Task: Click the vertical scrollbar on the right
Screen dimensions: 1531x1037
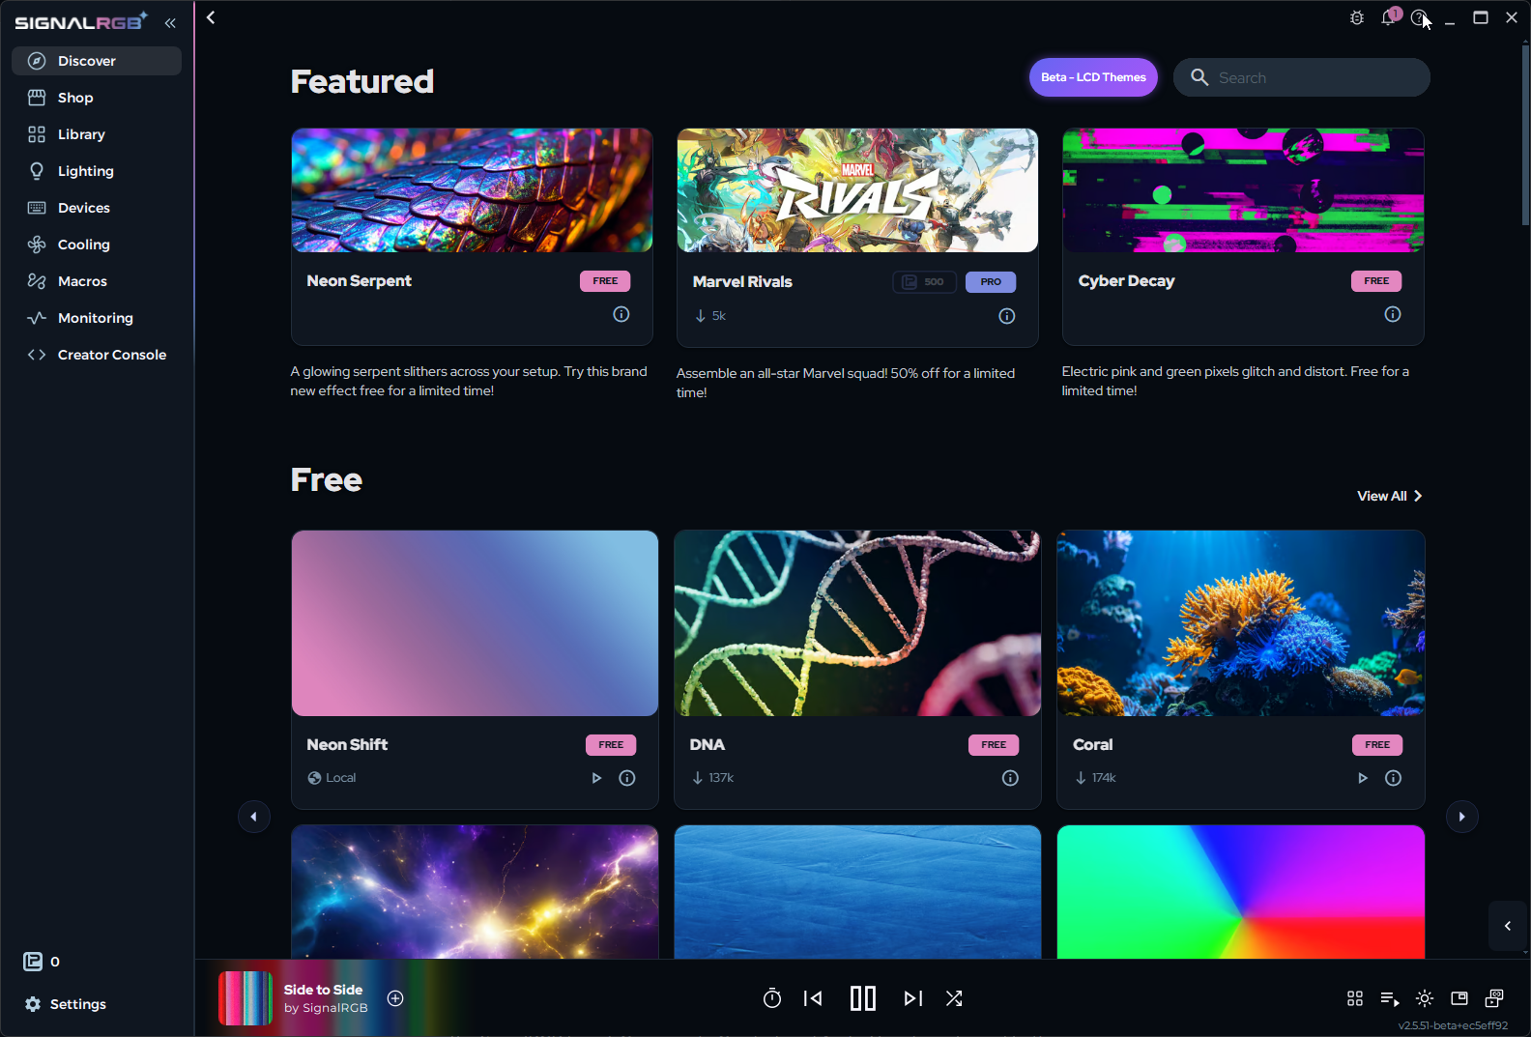Action: [x=1525, y=135]
